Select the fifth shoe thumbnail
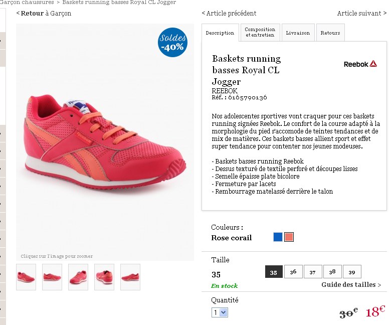 click(130, 277)
